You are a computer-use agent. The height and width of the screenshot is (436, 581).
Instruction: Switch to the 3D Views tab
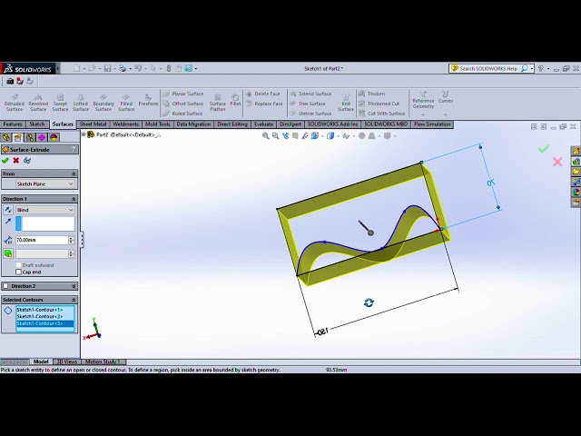pos(66,362)
